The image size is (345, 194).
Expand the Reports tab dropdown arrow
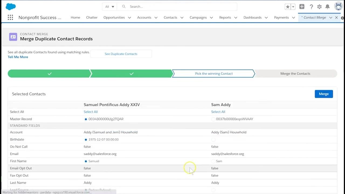point(236,18)
